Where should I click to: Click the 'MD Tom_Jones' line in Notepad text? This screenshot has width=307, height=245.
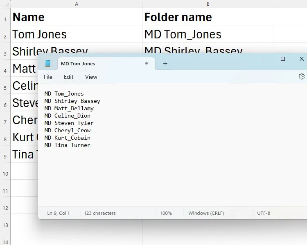pos(64,94)
